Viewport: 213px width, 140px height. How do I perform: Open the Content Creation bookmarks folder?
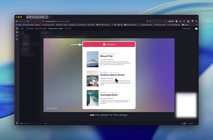28,25
